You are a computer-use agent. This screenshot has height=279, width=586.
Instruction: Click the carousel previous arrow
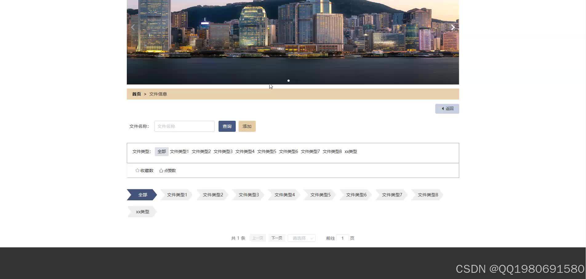133,27
